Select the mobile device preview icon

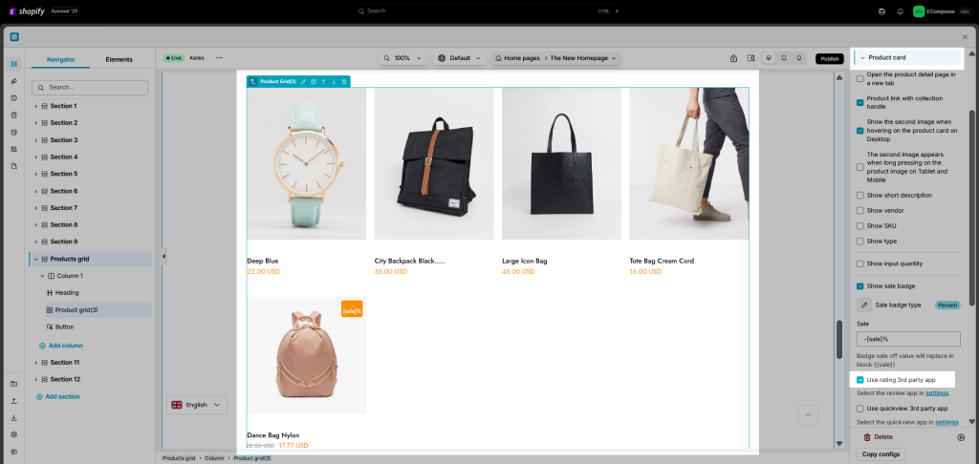coord(799,58)
